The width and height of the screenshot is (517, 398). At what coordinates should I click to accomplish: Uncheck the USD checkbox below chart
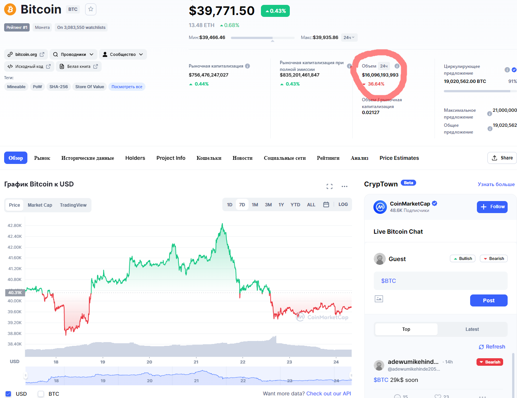8,394
